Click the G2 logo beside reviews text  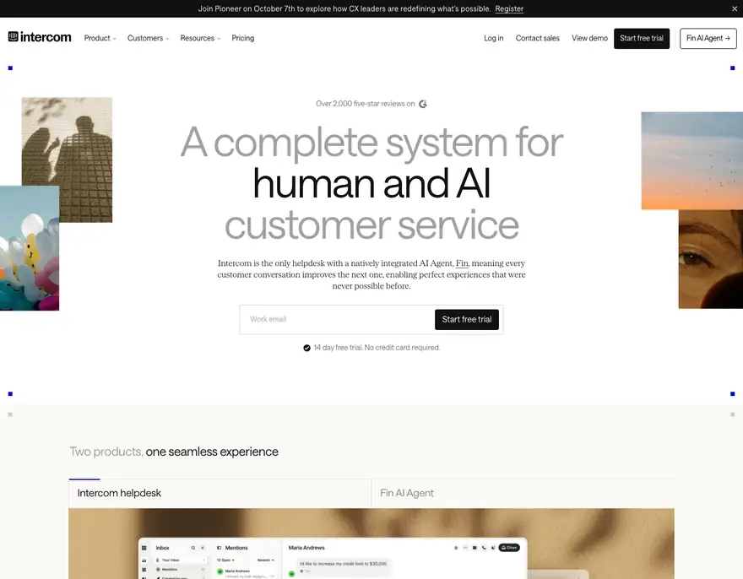[423, 104]
